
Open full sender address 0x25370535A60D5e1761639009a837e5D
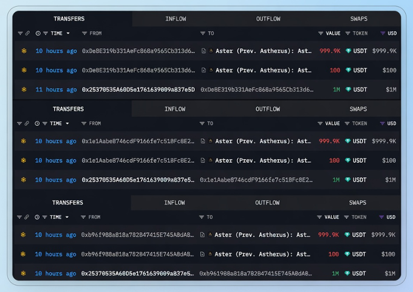[x=138, y=89]
